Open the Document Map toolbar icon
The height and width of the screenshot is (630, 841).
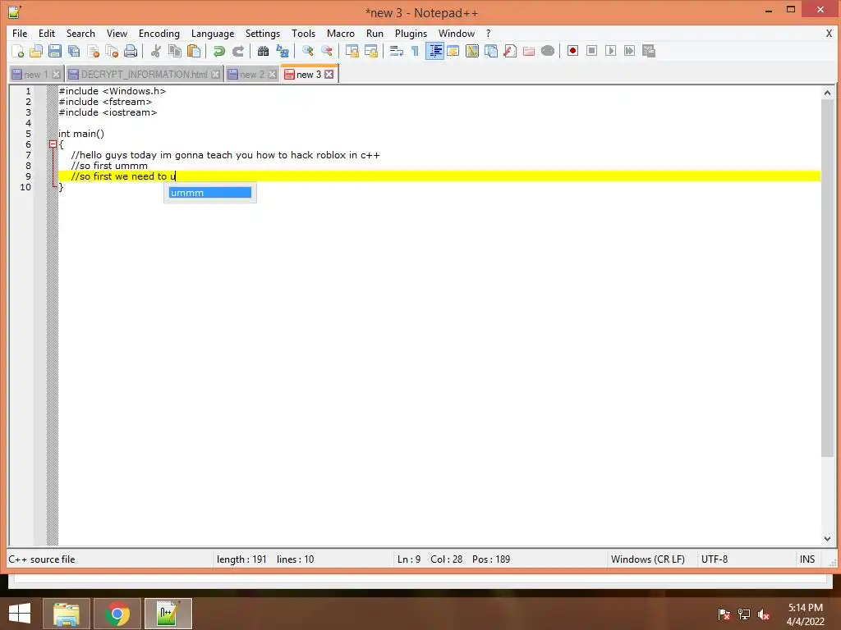(x=472, y=52)
